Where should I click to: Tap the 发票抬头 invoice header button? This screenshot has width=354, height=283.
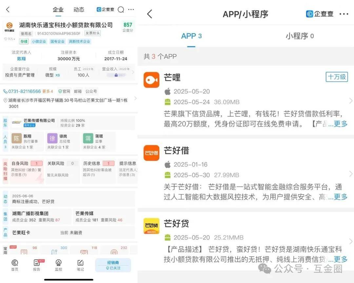[x=92, y=33]
